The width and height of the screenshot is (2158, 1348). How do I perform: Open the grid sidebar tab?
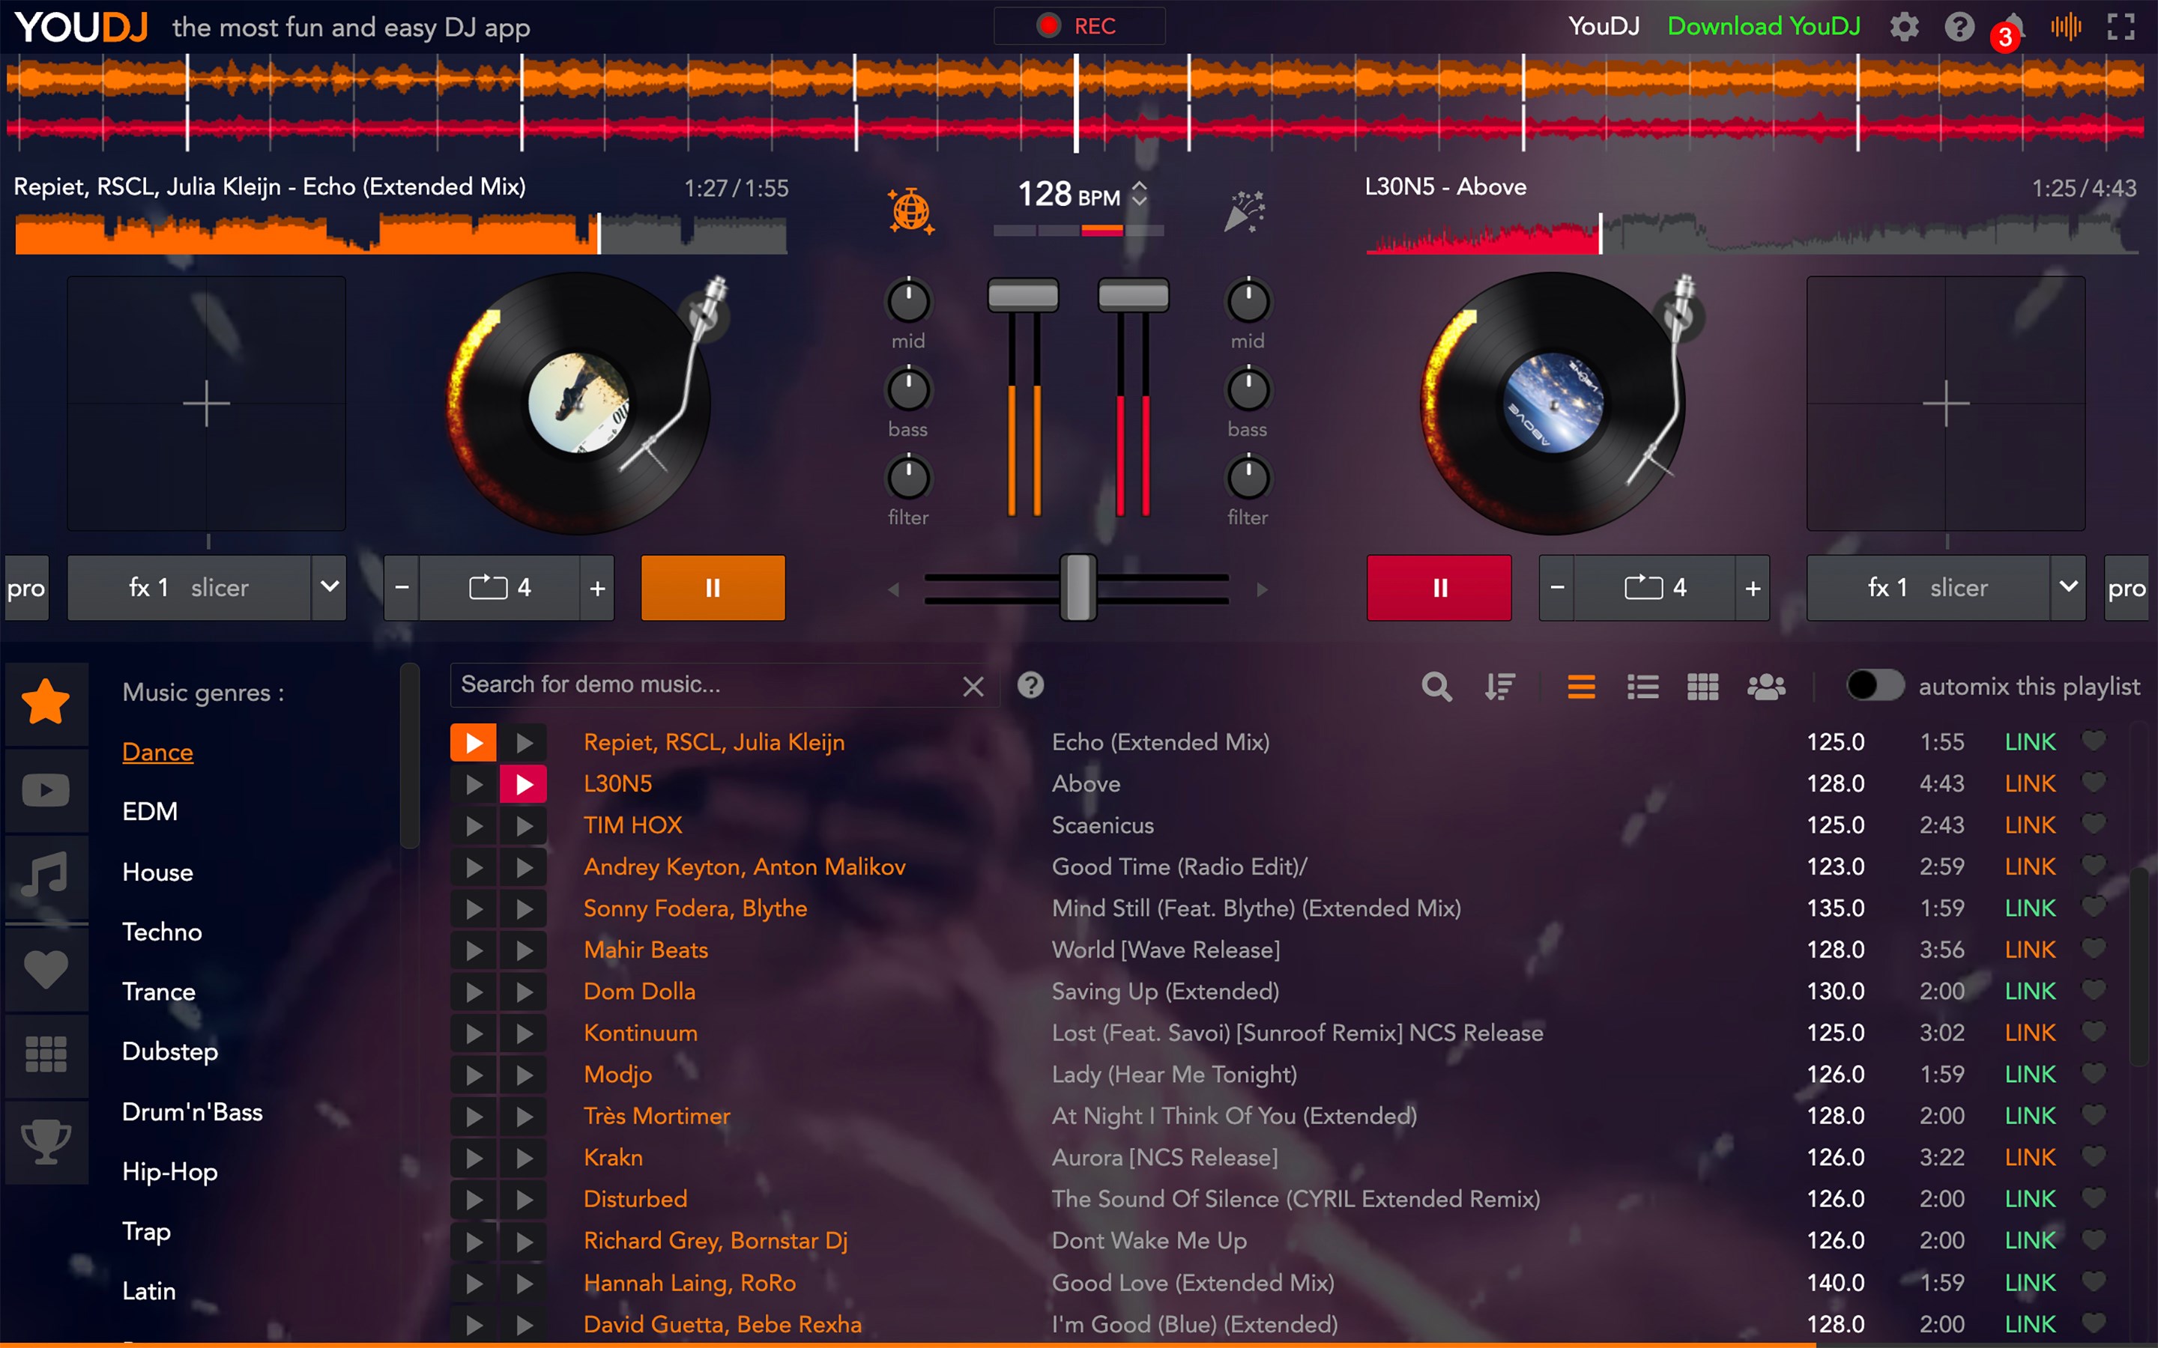(x=46, y=1054)
